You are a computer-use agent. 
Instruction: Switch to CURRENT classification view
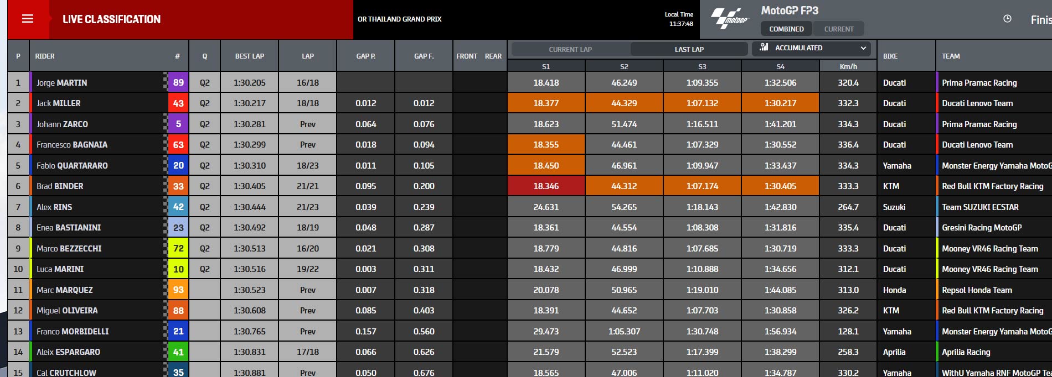coord(838,29)
